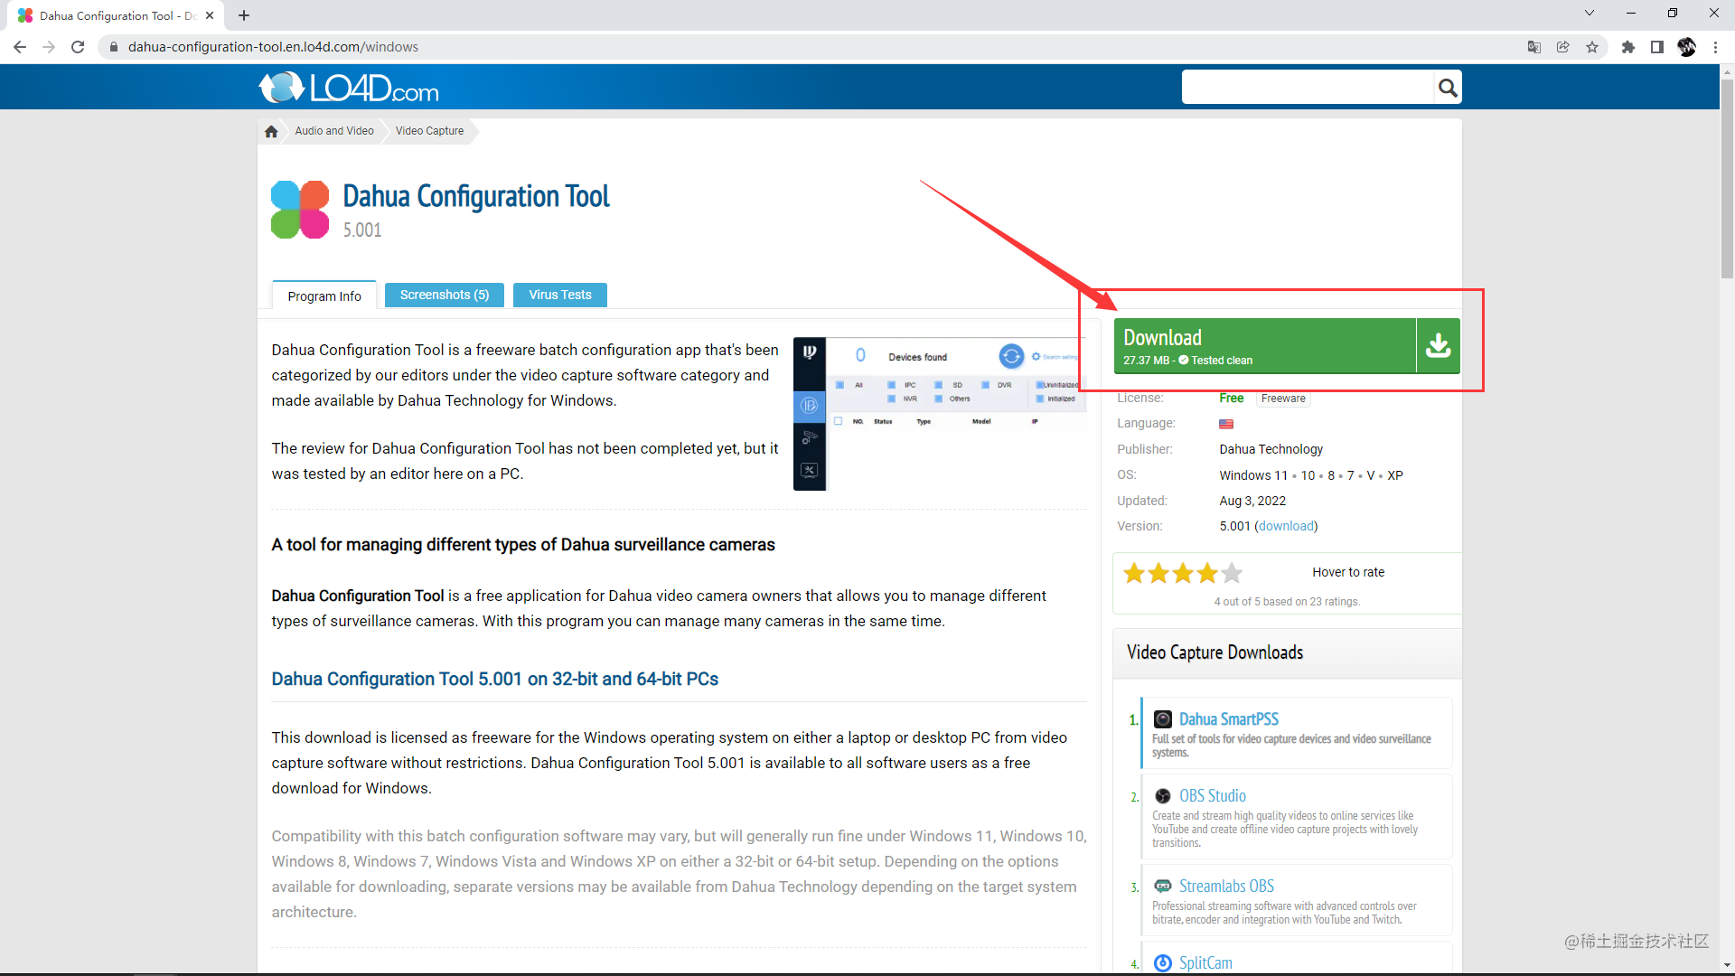The image size is (1735, 976).
Task: Click the Video Capture Downloads heading
Action: pos(1215,652)
